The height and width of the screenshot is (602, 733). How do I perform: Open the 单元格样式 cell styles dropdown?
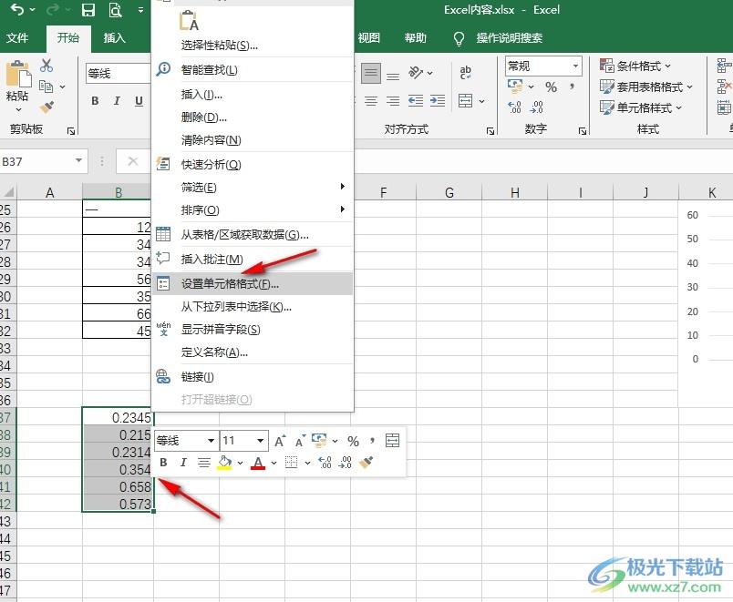tap(641, 107)
